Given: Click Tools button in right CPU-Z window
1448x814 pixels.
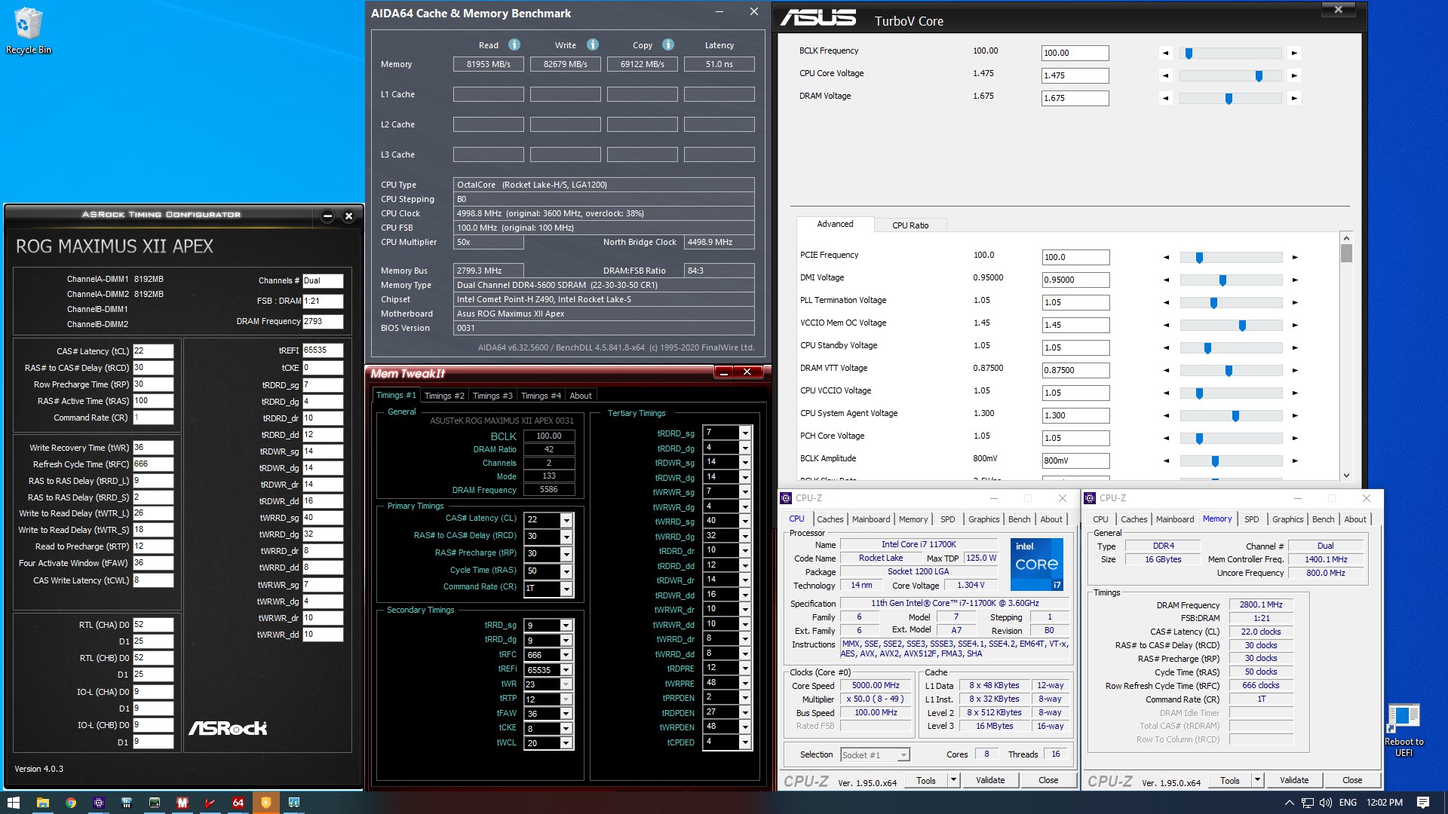Looking at the screenshot, I should 1230,780.
